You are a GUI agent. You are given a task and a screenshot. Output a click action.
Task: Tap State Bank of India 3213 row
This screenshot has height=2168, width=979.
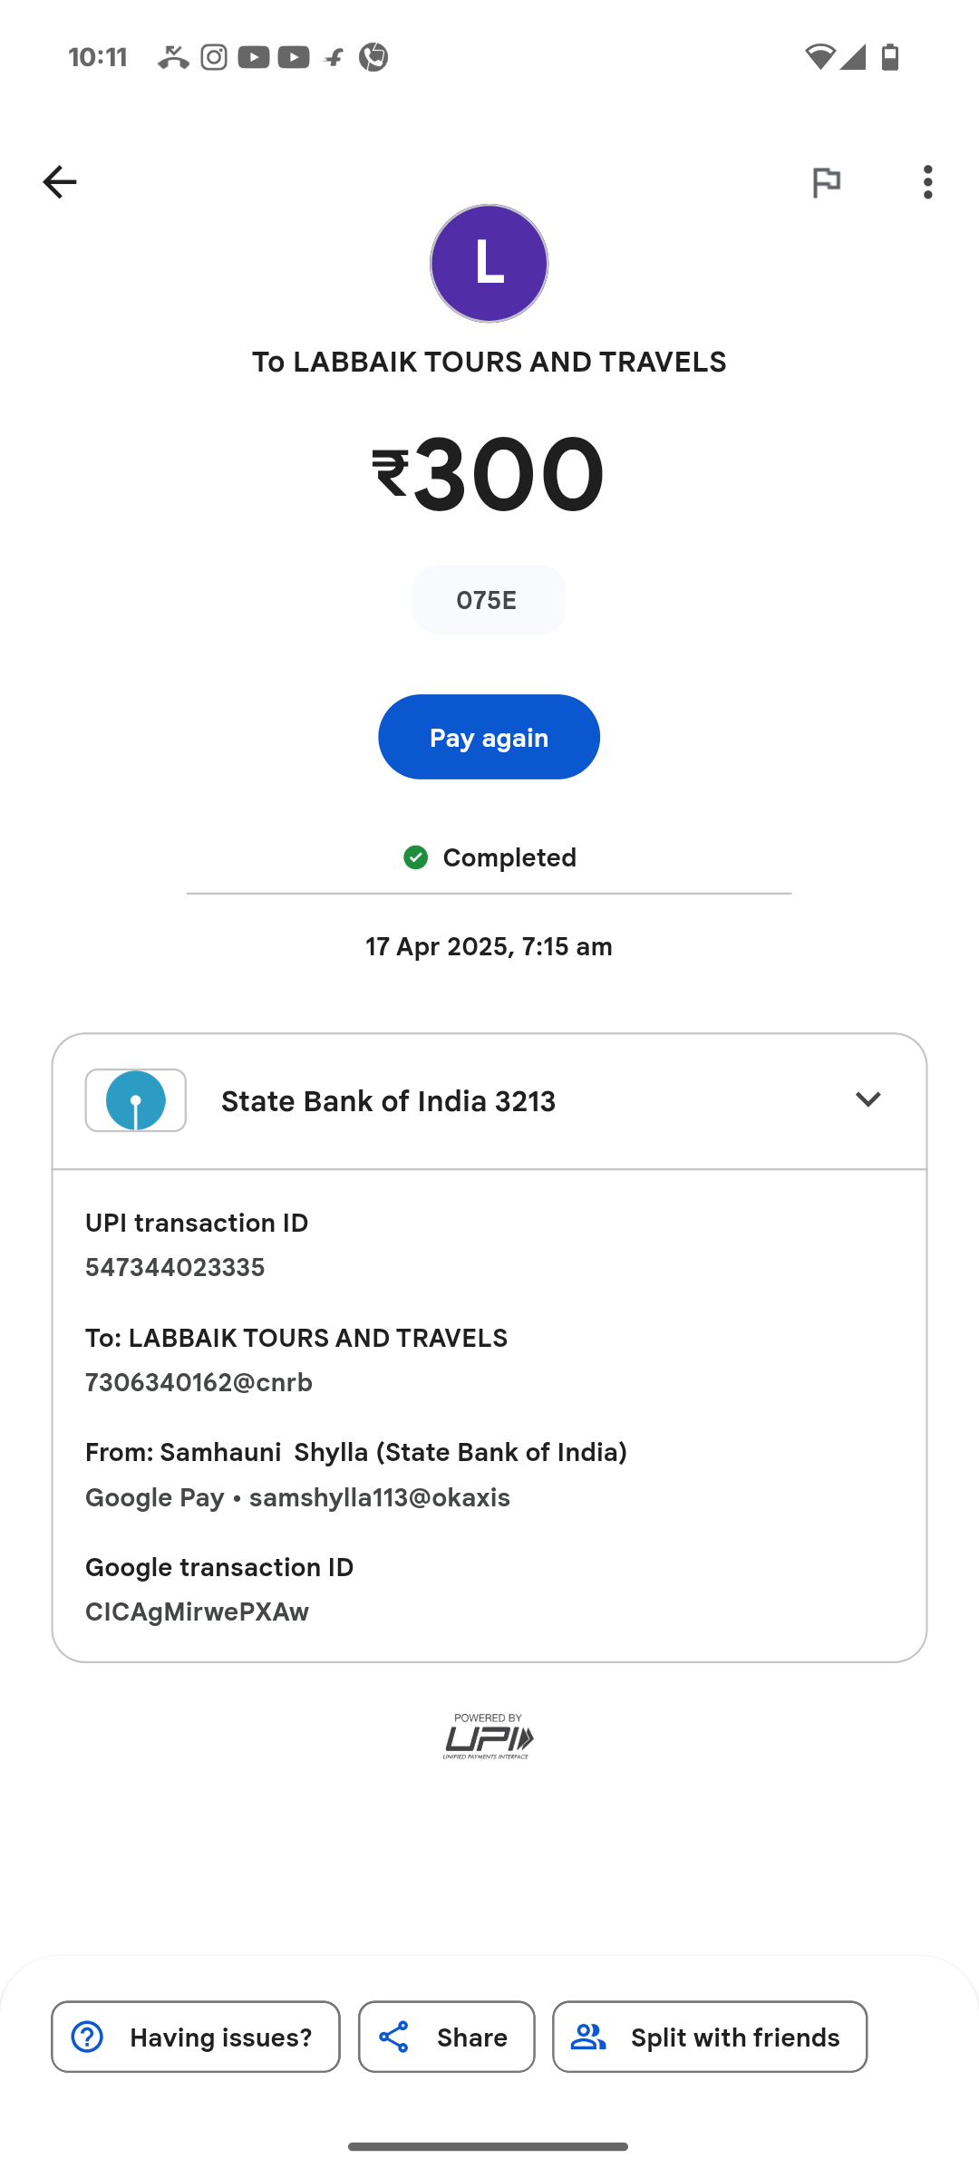pyautogui.click(x=388, y=1101)
